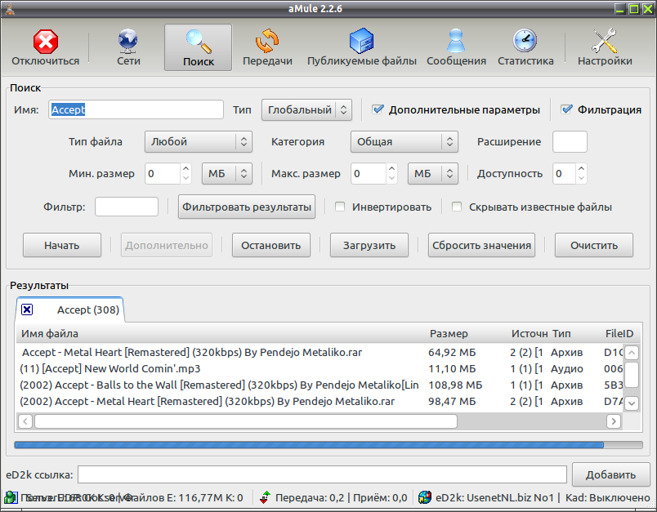Click the user status icon in status bar
The height and width of the screenshot is (512, 657).
9,497
